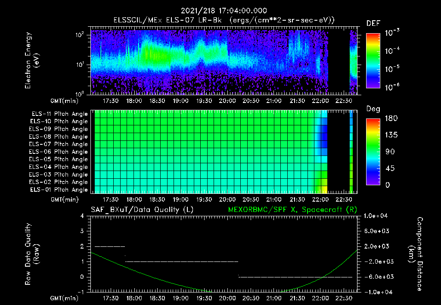Click 20:30 on the data quality time axis
This screenshot has height=305, width=441.
(251, 298)
